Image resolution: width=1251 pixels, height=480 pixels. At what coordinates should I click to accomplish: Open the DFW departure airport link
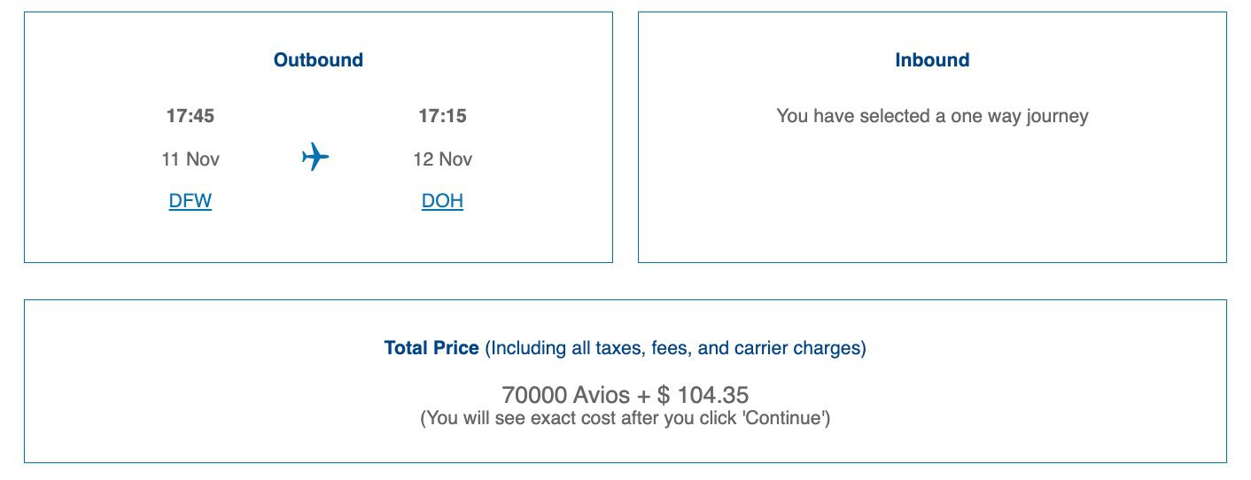(x=190, y=201)
